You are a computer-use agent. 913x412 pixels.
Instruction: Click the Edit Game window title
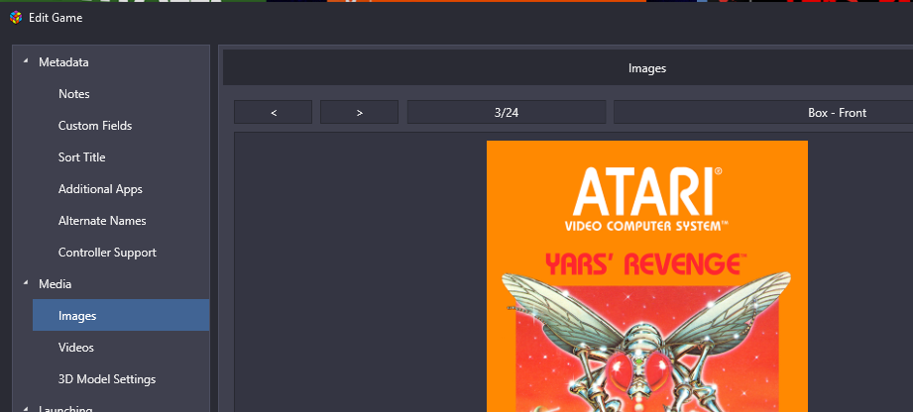(56, 18)
